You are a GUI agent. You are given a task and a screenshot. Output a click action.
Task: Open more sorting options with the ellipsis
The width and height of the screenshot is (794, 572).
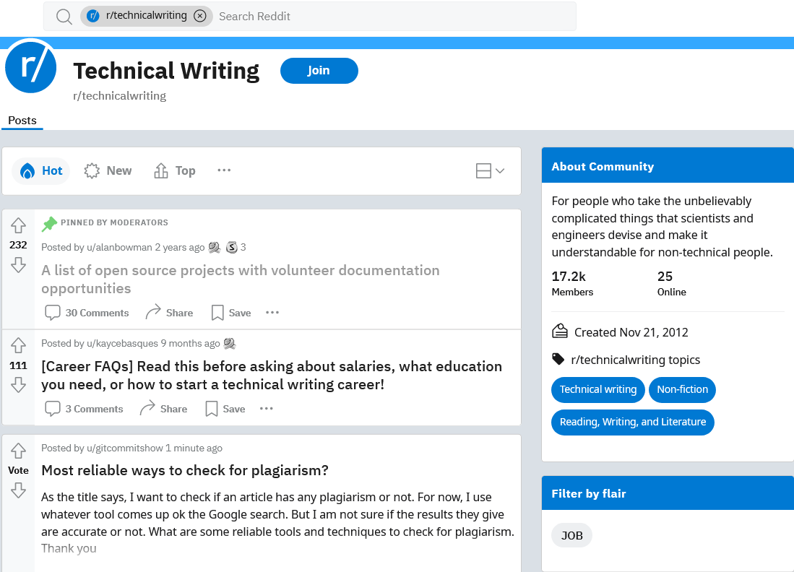tap(224, 170)
